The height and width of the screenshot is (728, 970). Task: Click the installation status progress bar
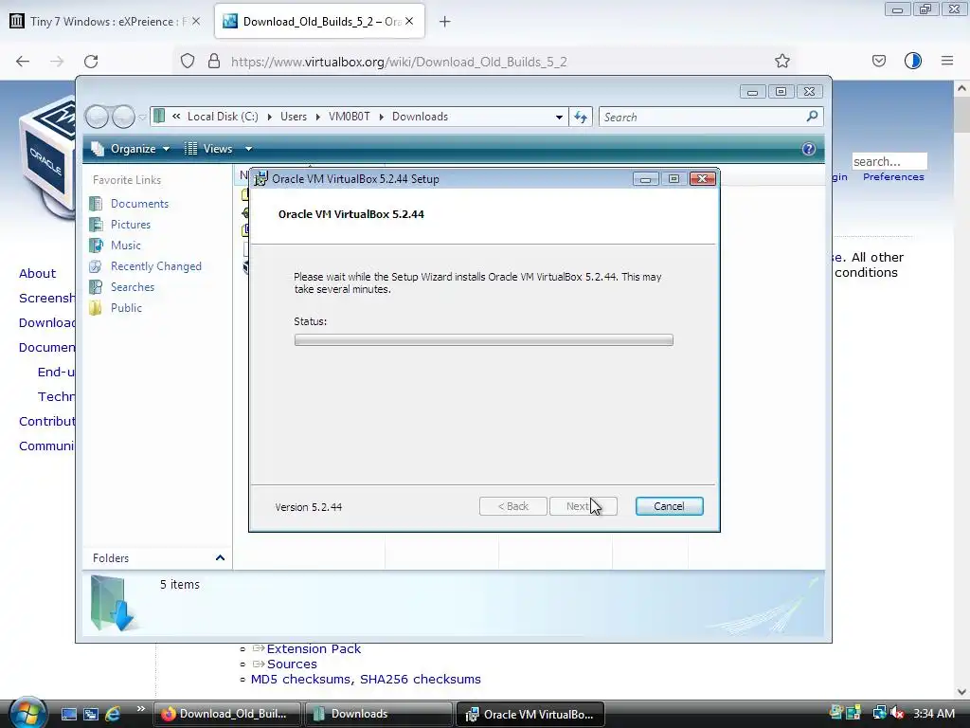pos(484,340)
